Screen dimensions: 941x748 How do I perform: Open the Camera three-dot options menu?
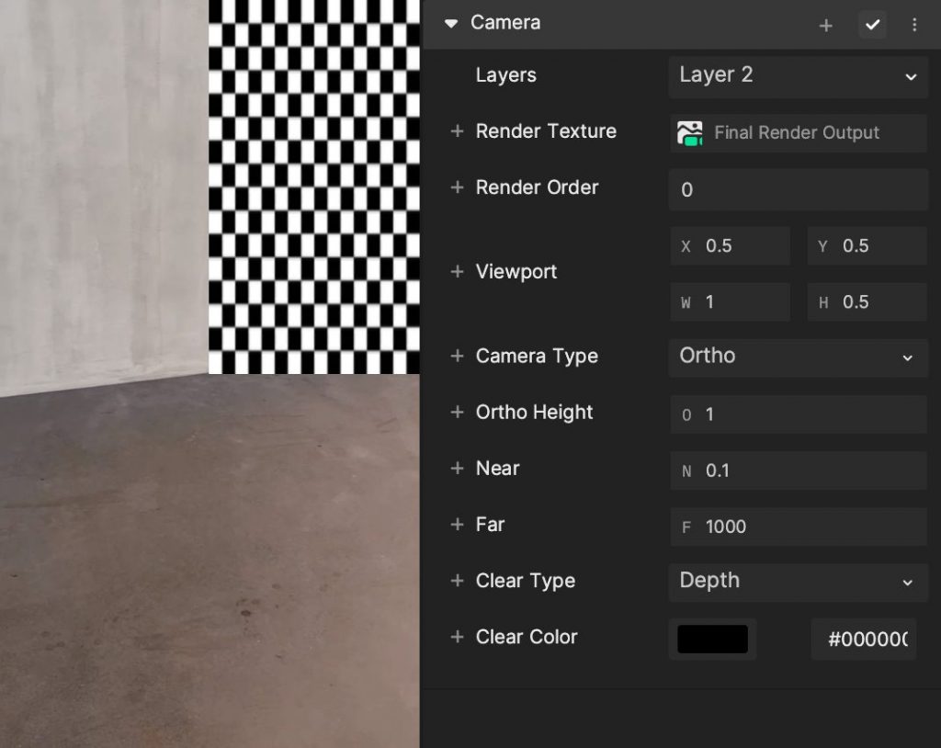click(914, 25)
